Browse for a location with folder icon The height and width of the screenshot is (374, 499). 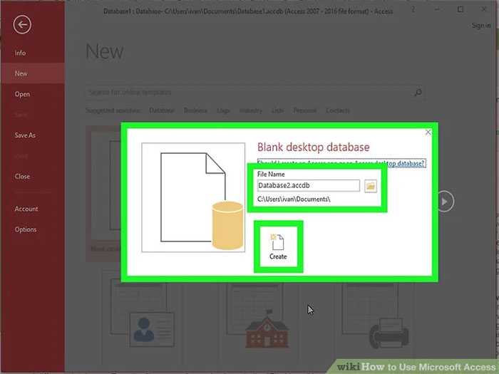[371, 186]
